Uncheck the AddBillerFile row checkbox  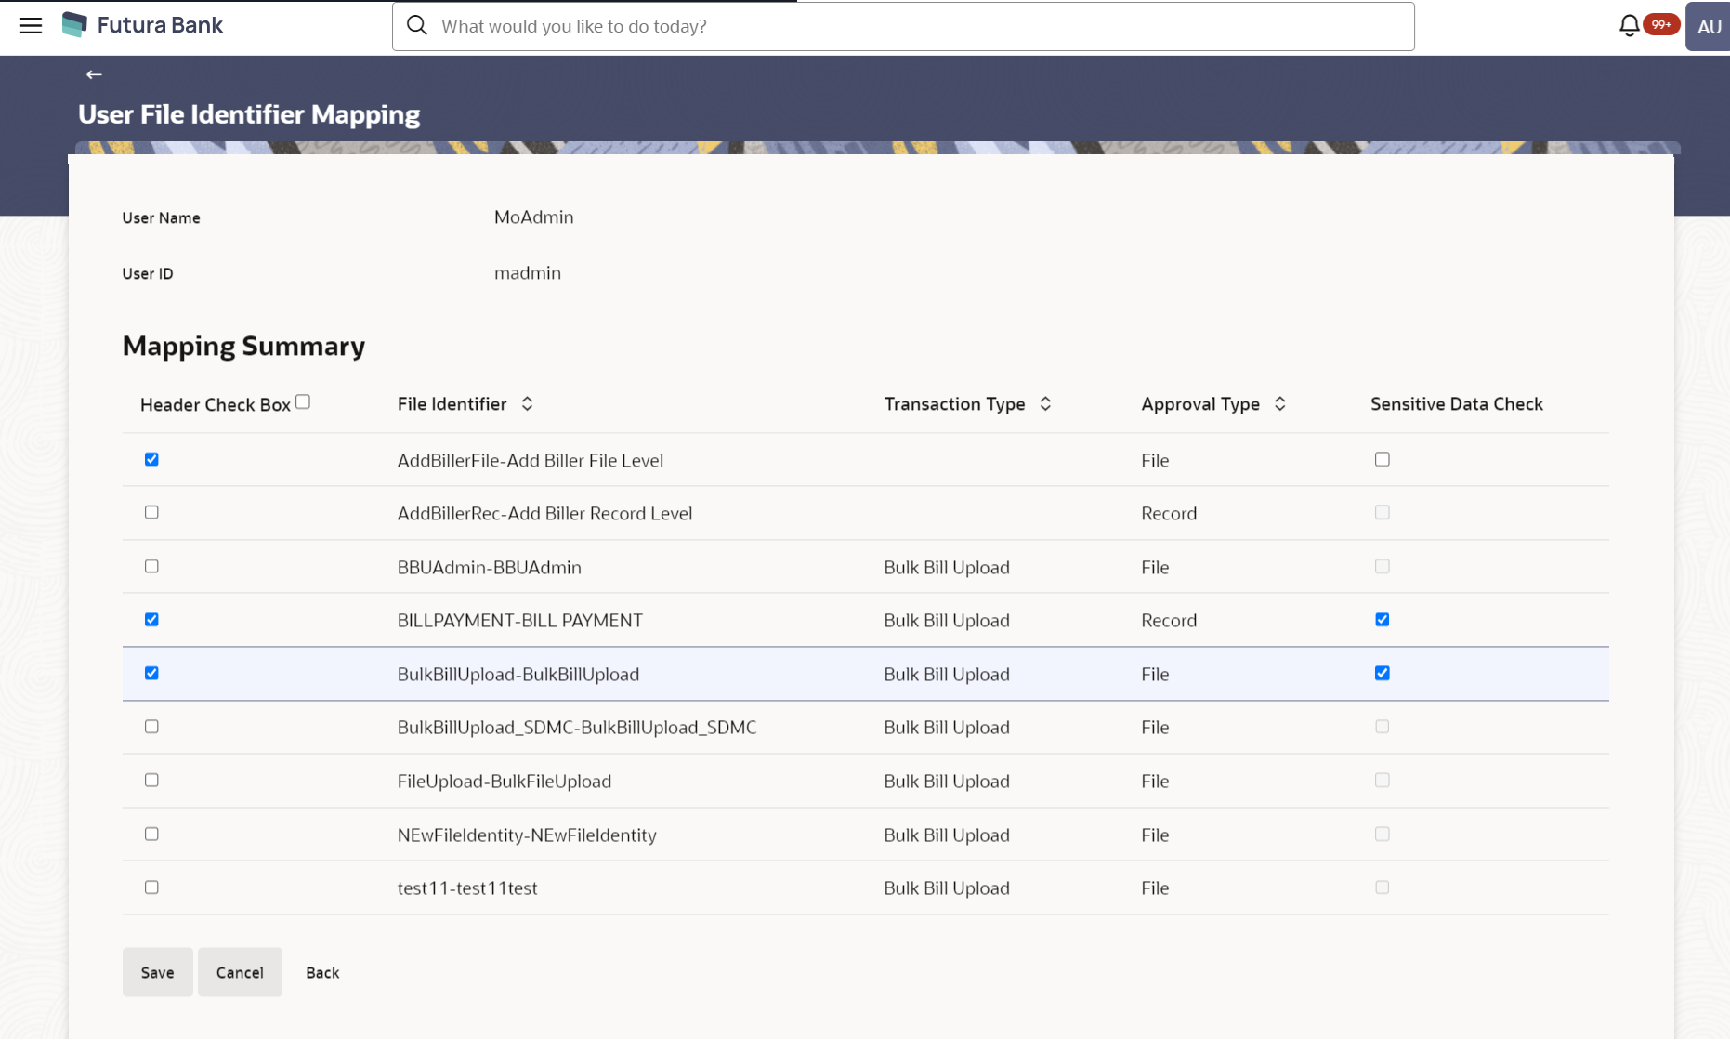[151, 459]
